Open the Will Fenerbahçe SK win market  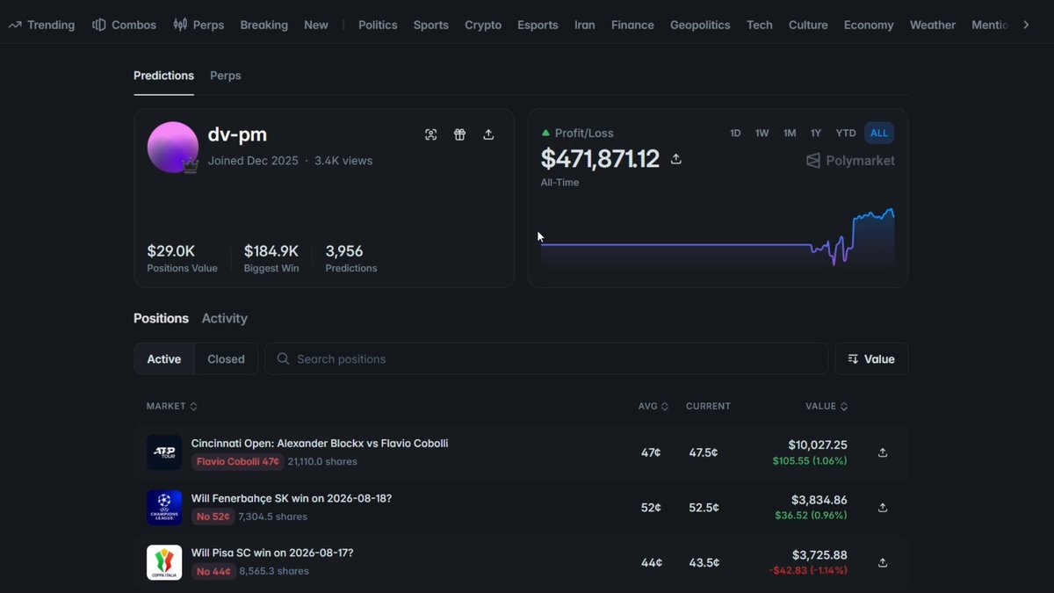pyautogui.click(x=292, y=498)
